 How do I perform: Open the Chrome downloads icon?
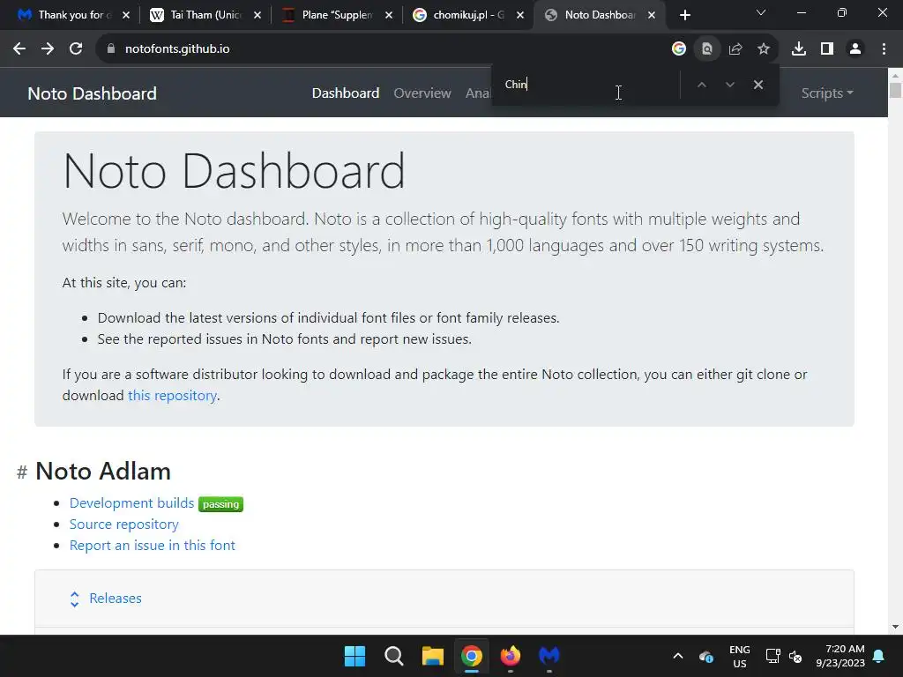799,49
